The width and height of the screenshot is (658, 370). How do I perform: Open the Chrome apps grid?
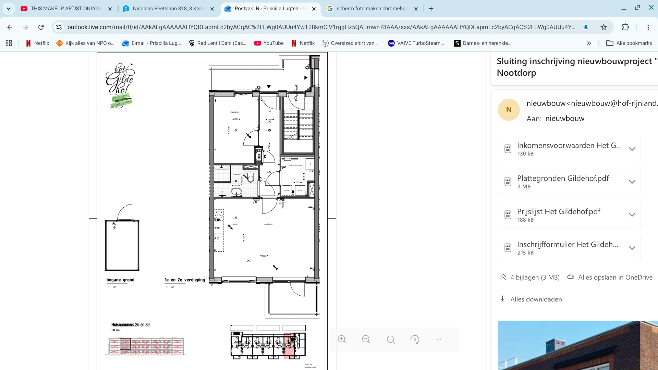[9, 43]
